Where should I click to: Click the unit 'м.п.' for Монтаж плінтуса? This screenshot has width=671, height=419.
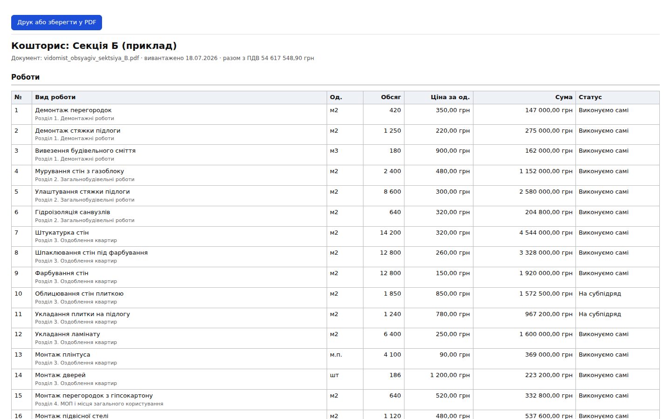pyautogui.click(x=336, y=355)
